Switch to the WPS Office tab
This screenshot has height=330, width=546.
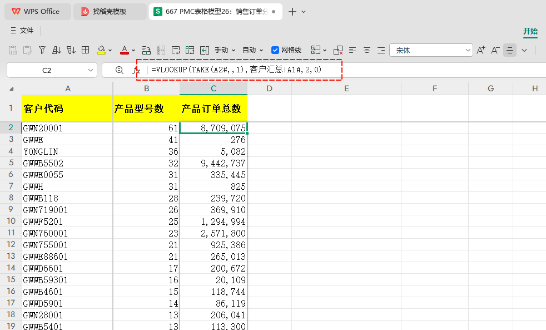tap(38, 12)
